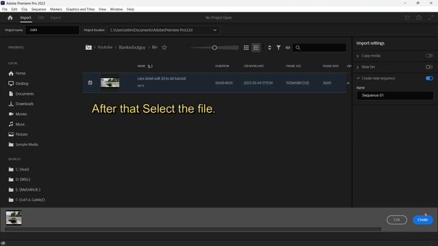Screen dimensions: 438x246
Task: Click the Project name field
Action: click(52, 30)
